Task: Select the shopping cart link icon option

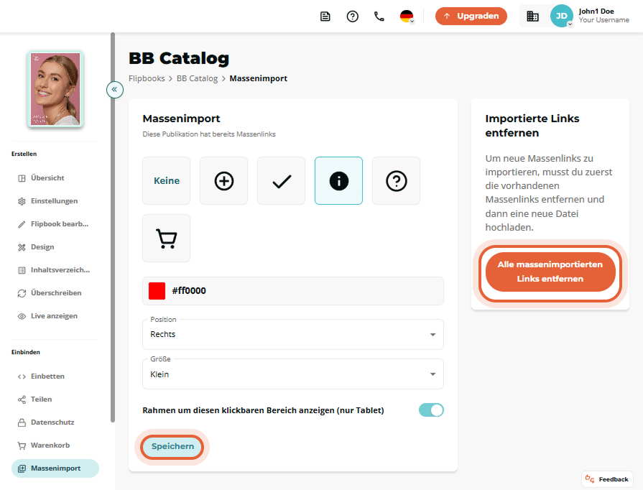Action: coord(167,238)
